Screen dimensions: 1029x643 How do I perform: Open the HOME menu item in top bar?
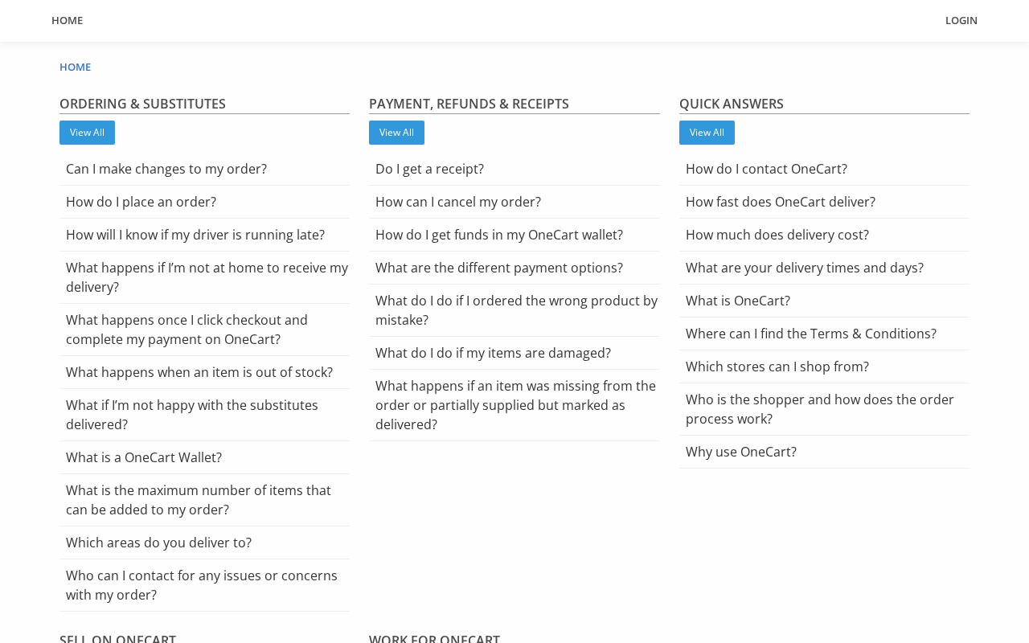click(67, 20)
